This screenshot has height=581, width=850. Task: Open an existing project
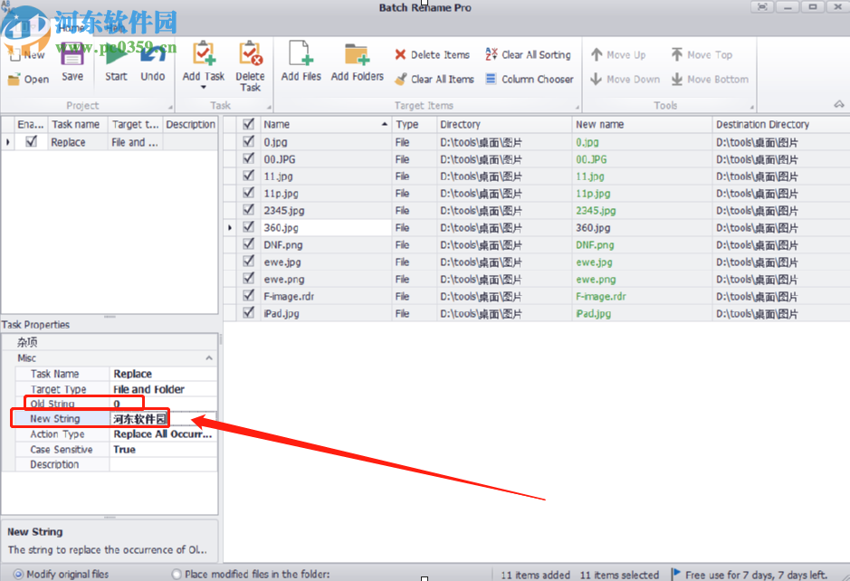click(28, 79)
